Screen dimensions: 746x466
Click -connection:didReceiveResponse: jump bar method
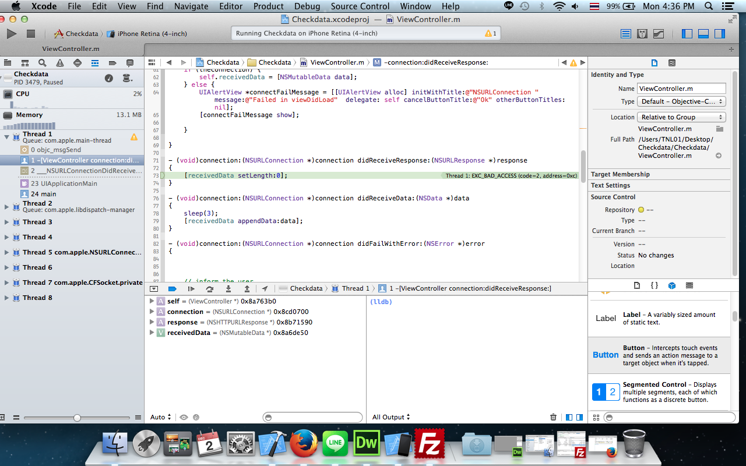point(431,62)
